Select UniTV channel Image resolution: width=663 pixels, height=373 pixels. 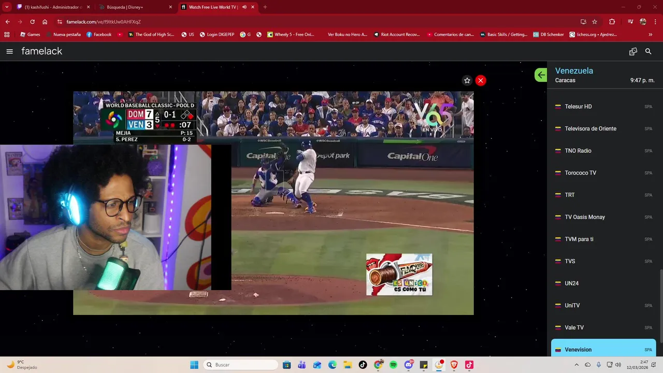(x=603, y=305)
